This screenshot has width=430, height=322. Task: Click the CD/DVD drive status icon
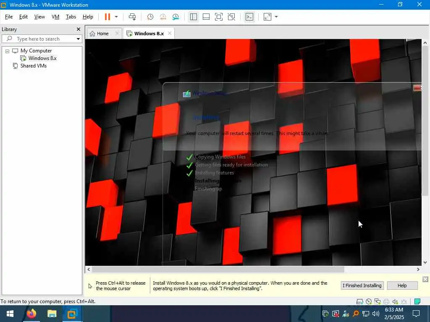[369, 301]
